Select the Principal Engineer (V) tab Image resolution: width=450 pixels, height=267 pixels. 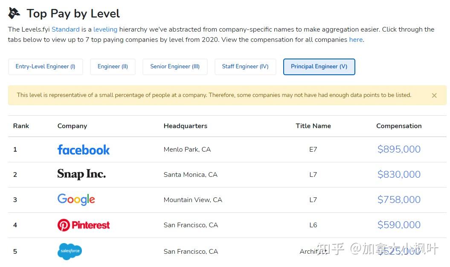[x=319, y=67]
